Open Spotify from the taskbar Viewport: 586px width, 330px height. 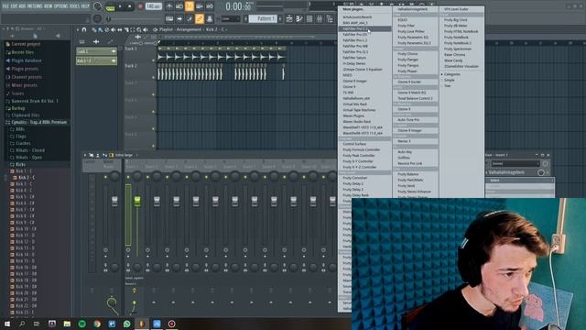coord(81,324)
